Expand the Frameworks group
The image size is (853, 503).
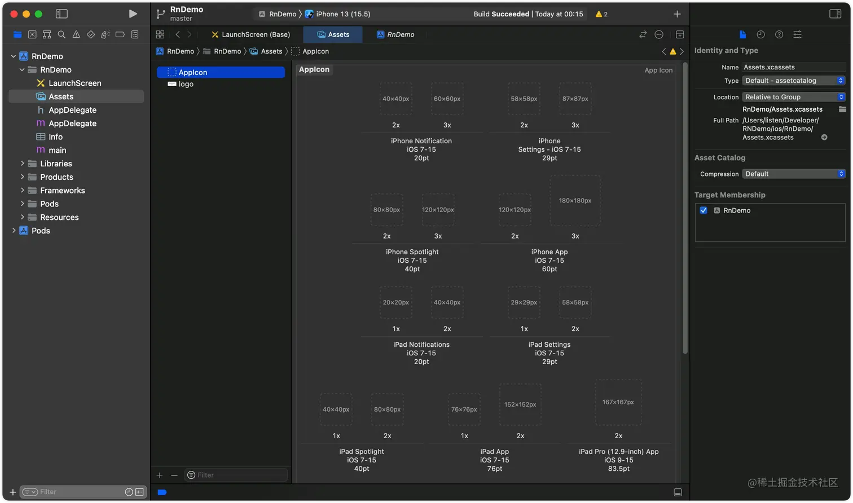point(22,191)
